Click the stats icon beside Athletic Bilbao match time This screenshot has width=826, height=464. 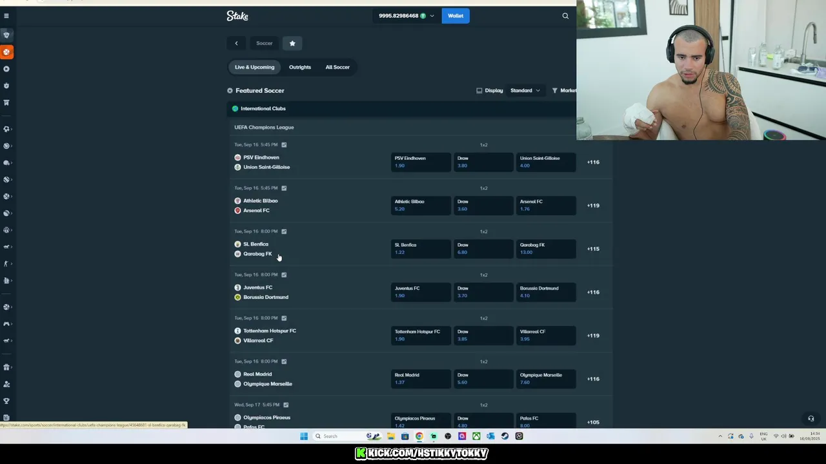(284, 188)
